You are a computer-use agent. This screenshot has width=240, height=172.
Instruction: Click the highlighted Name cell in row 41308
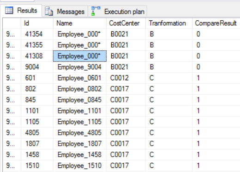point(80,56)
